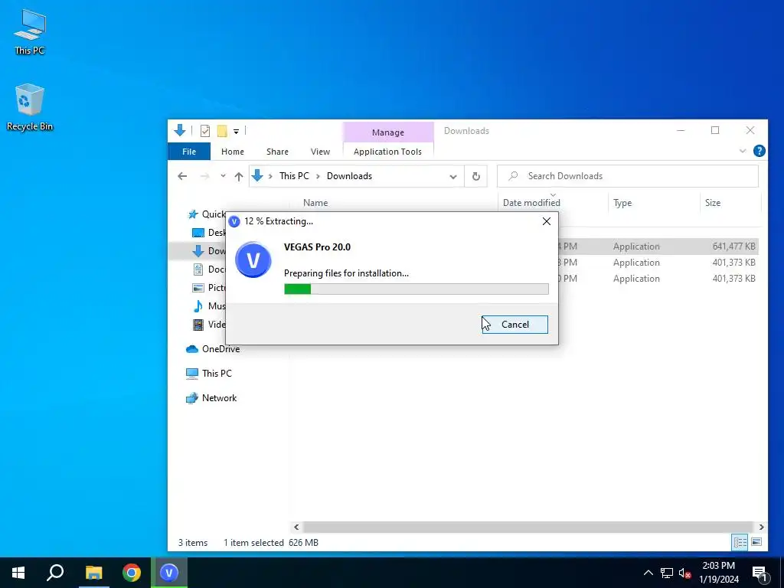Open the Application Tools tab

(x=387, y=152)
